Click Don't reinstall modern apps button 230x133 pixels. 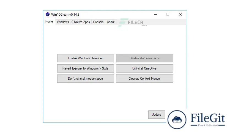[x=86, y=79]
